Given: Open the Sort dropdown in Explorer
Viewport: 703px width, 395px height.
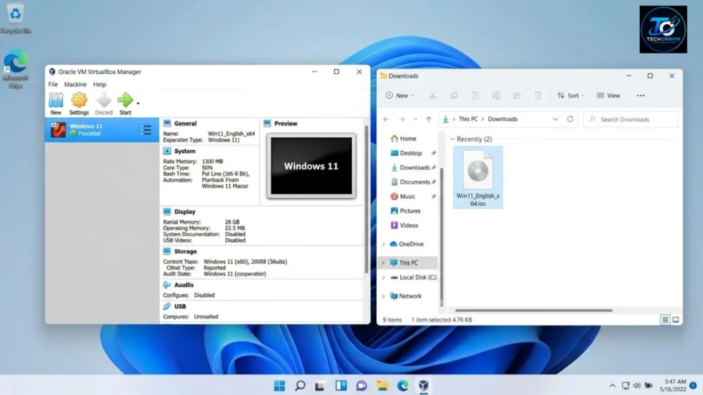Looking at the screenshot, I should (x=571, y=95).
